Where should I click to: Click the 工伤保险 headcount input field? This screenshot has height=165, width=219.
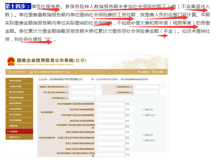point(147,92)
